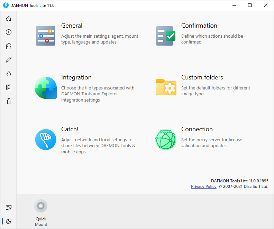Close the DAEMON Tools window

pyautogui.click(x=266, y=6)
